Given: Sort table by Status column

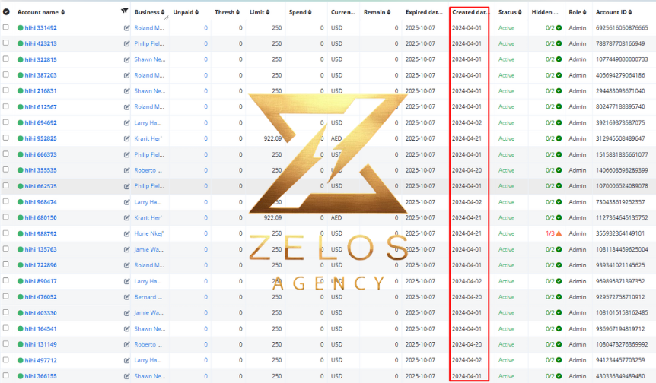Looking at the screenshot, I should [x=510, y=12].
